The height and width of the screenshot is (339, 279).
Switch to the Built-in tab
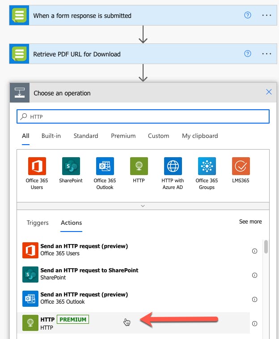[x=51, y=136]
